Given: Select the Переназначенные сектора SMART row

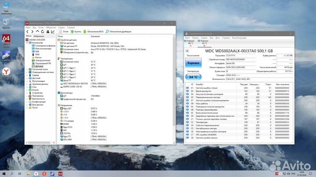Looking at the screenshot, I should 239,97.
